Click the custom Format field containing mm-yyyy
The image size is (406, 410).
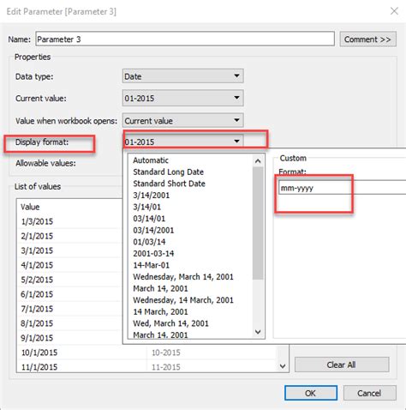pyautogui.click(x=342, y=188)
